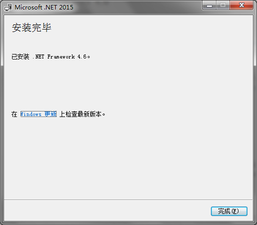The width and height of the screenshot is (257, 225).
Task: Click the word Windows within the update link
Action: [x=31, y=114]
